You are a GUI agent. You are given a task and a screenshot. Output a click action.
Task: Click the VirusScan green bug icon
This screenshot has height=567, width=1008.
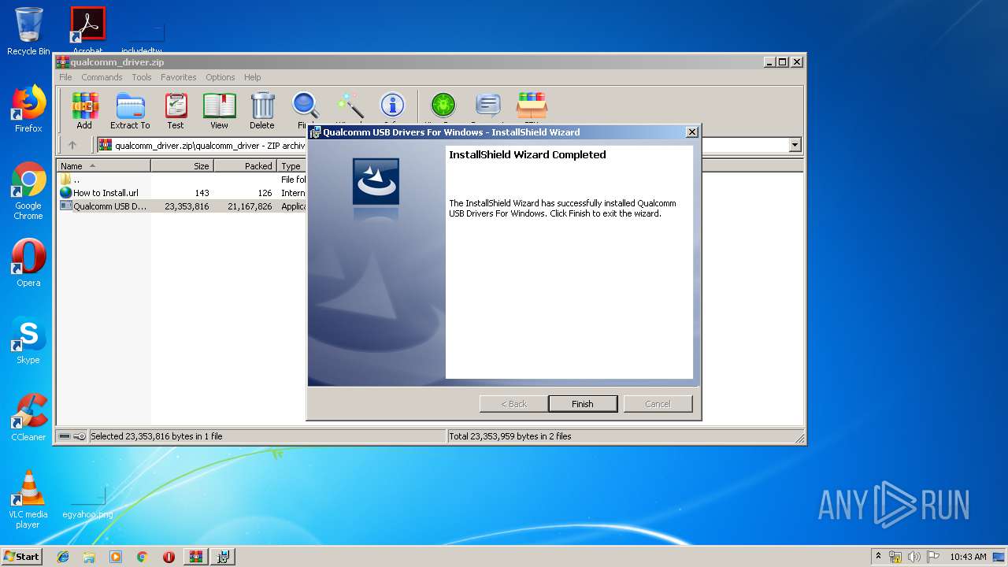click(x=443, y=107)
